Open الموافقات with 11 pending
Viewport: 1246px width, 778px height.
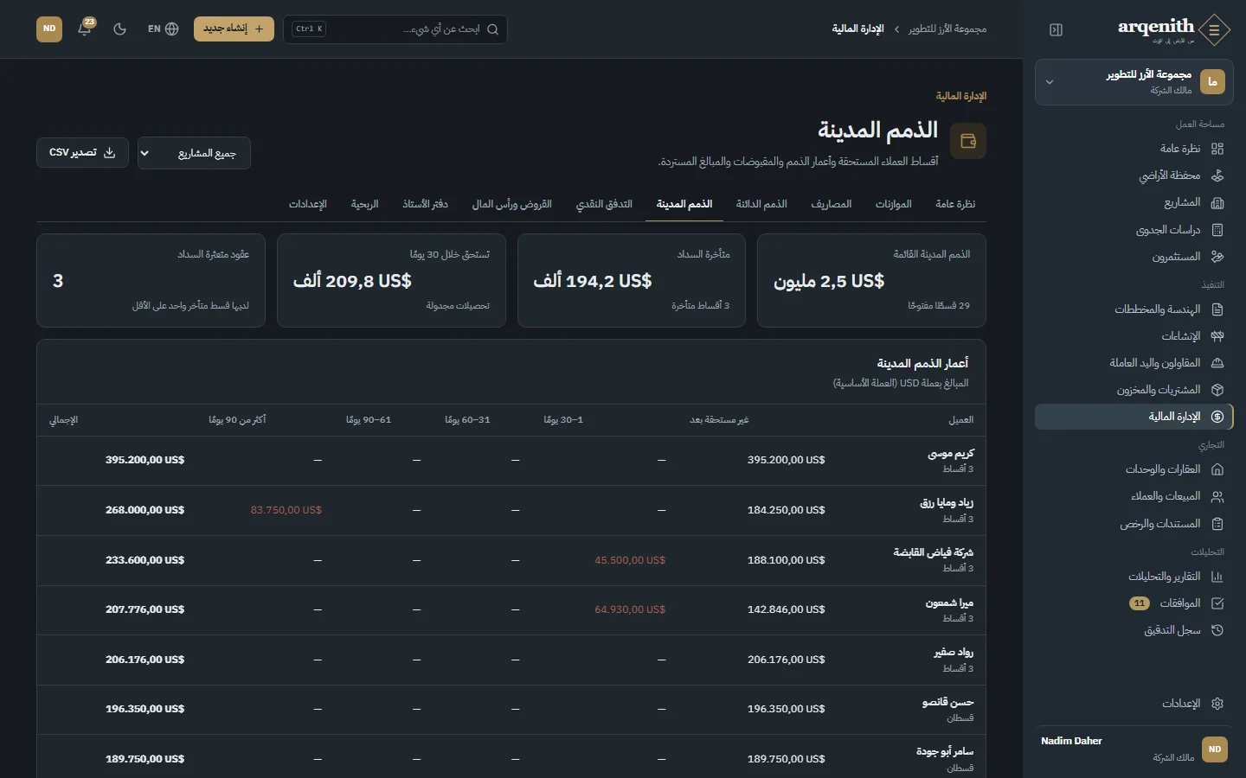tap(1134, 603)
